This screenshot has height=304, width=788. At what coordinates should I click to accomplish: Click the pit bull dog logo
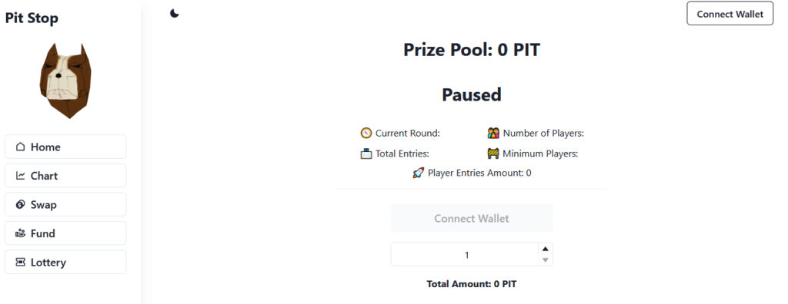pos(66,81)
